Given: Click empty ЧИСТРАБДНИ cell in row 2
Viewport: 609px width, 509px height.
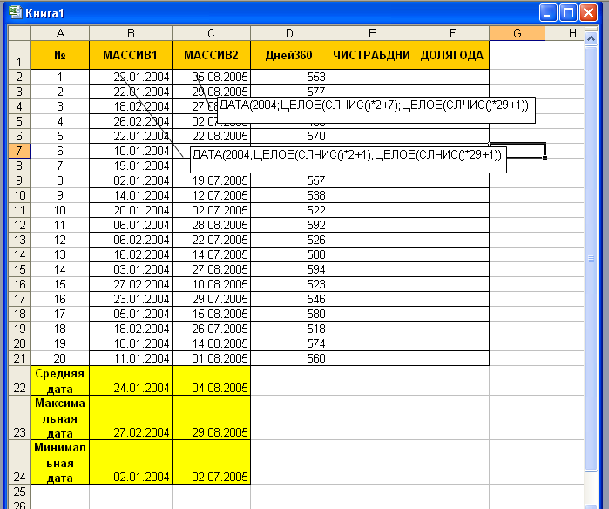Looking at the screenshot, I should (372, 77).
